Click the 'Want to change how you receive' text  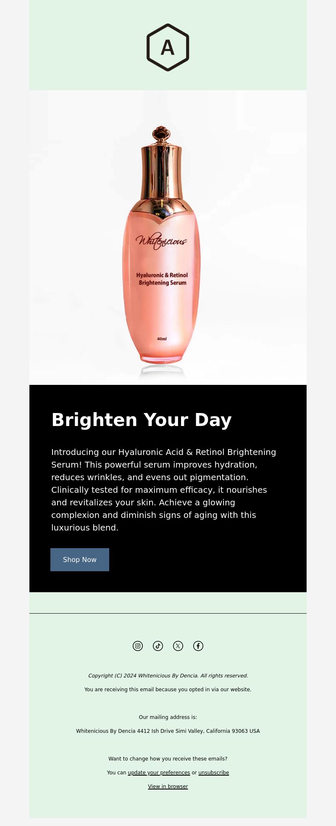click(168, 758)
